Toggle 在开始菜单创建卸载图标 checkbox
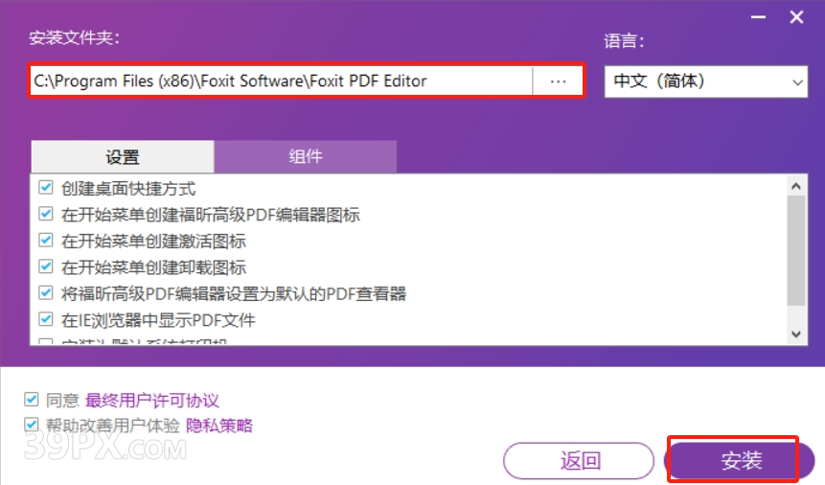Viewport: 825px width, 485px height. [x=46, y=266]
